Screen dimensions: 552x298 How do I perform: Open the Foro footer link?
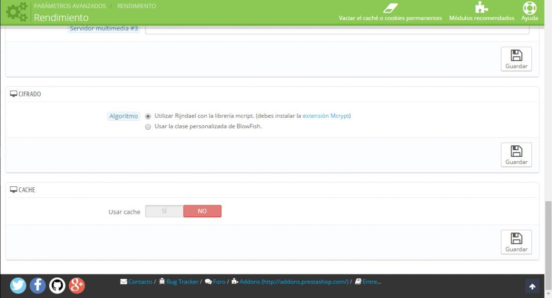click(x=219, y=281)
